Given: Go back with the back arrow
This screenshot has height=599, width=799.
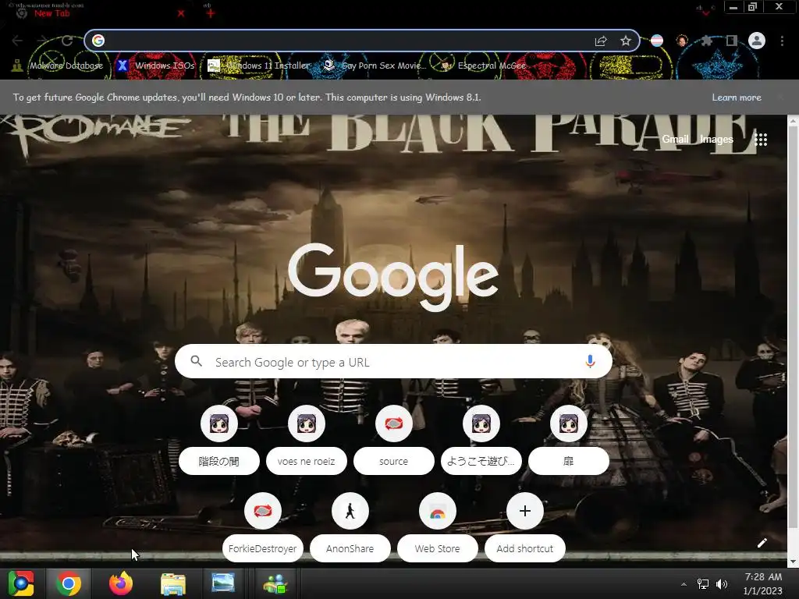Looking at the screenshot, I should click(17, 41).
